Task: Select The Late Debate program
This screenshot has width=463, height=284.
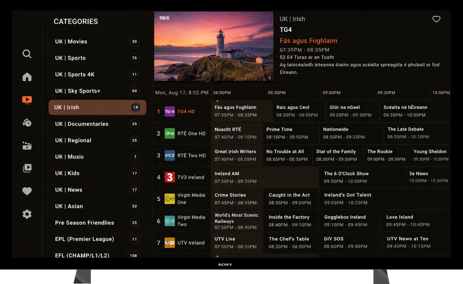Action: click(x=417, y=133)
